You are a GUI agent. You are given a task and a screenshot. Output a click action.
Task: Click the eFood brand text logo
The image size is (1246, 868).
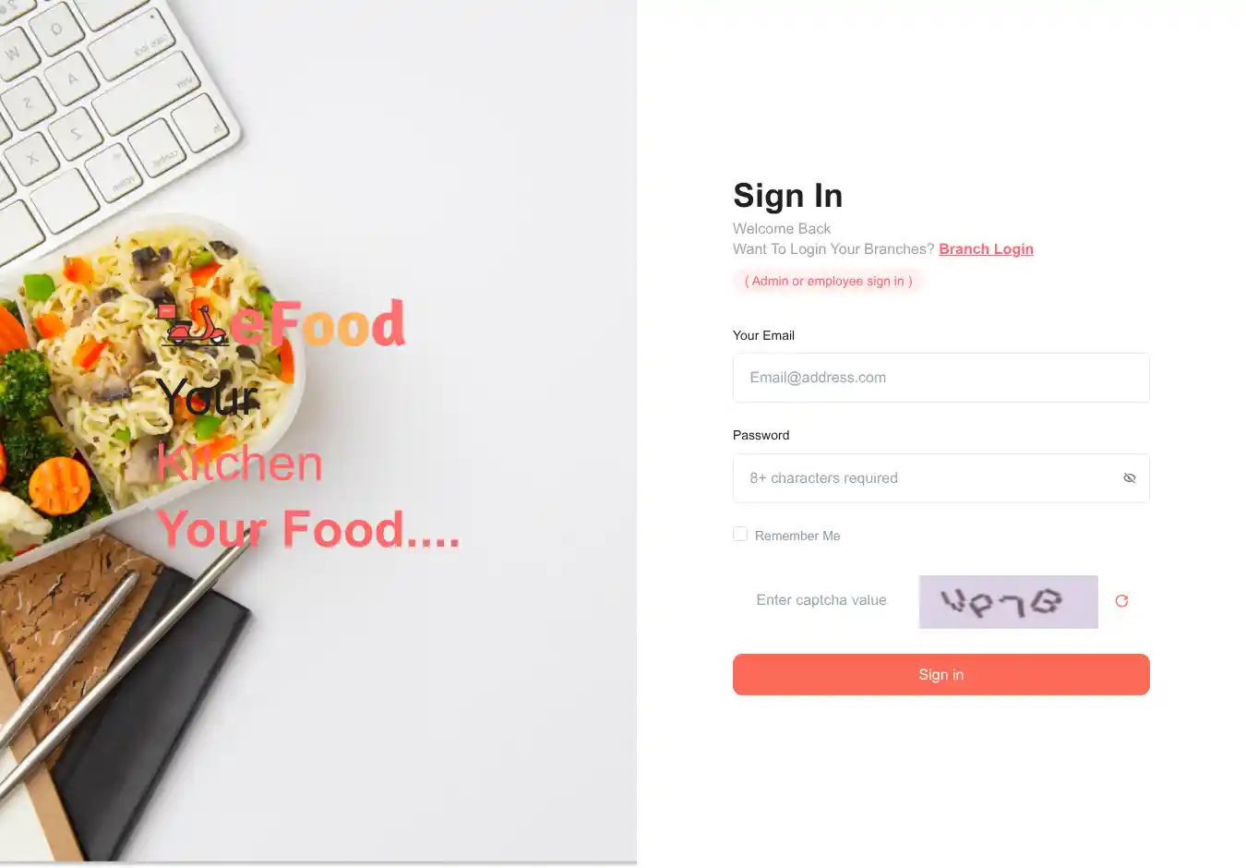pyautogui.click(x=317, y=324)
